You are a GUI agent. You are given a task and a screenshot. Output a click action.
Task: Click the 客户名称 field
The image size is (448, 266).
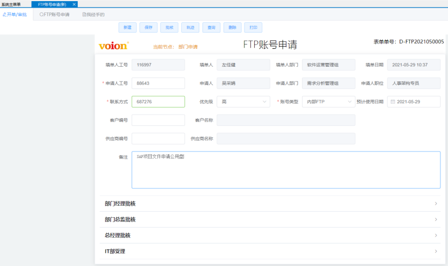point(286,120)
